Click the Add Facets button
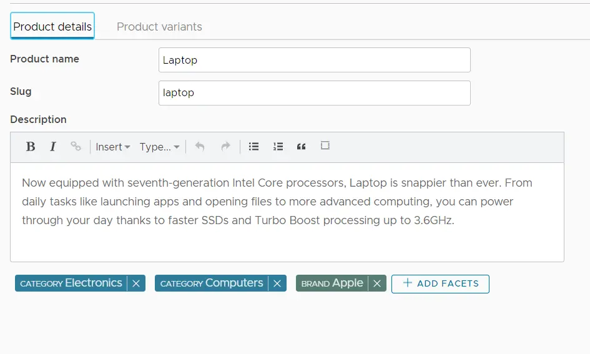Viewport: 590px width, 354px height. (x=440, y=283)
